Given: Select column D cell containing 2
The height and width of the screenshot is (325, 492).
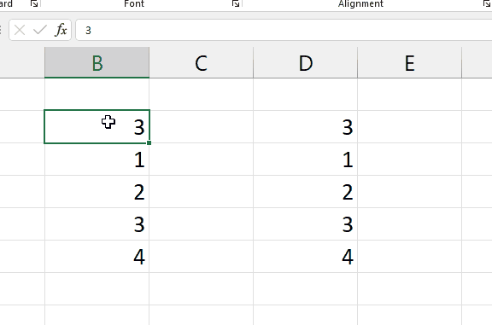Looking at the screenshot, I should [305, 192].
